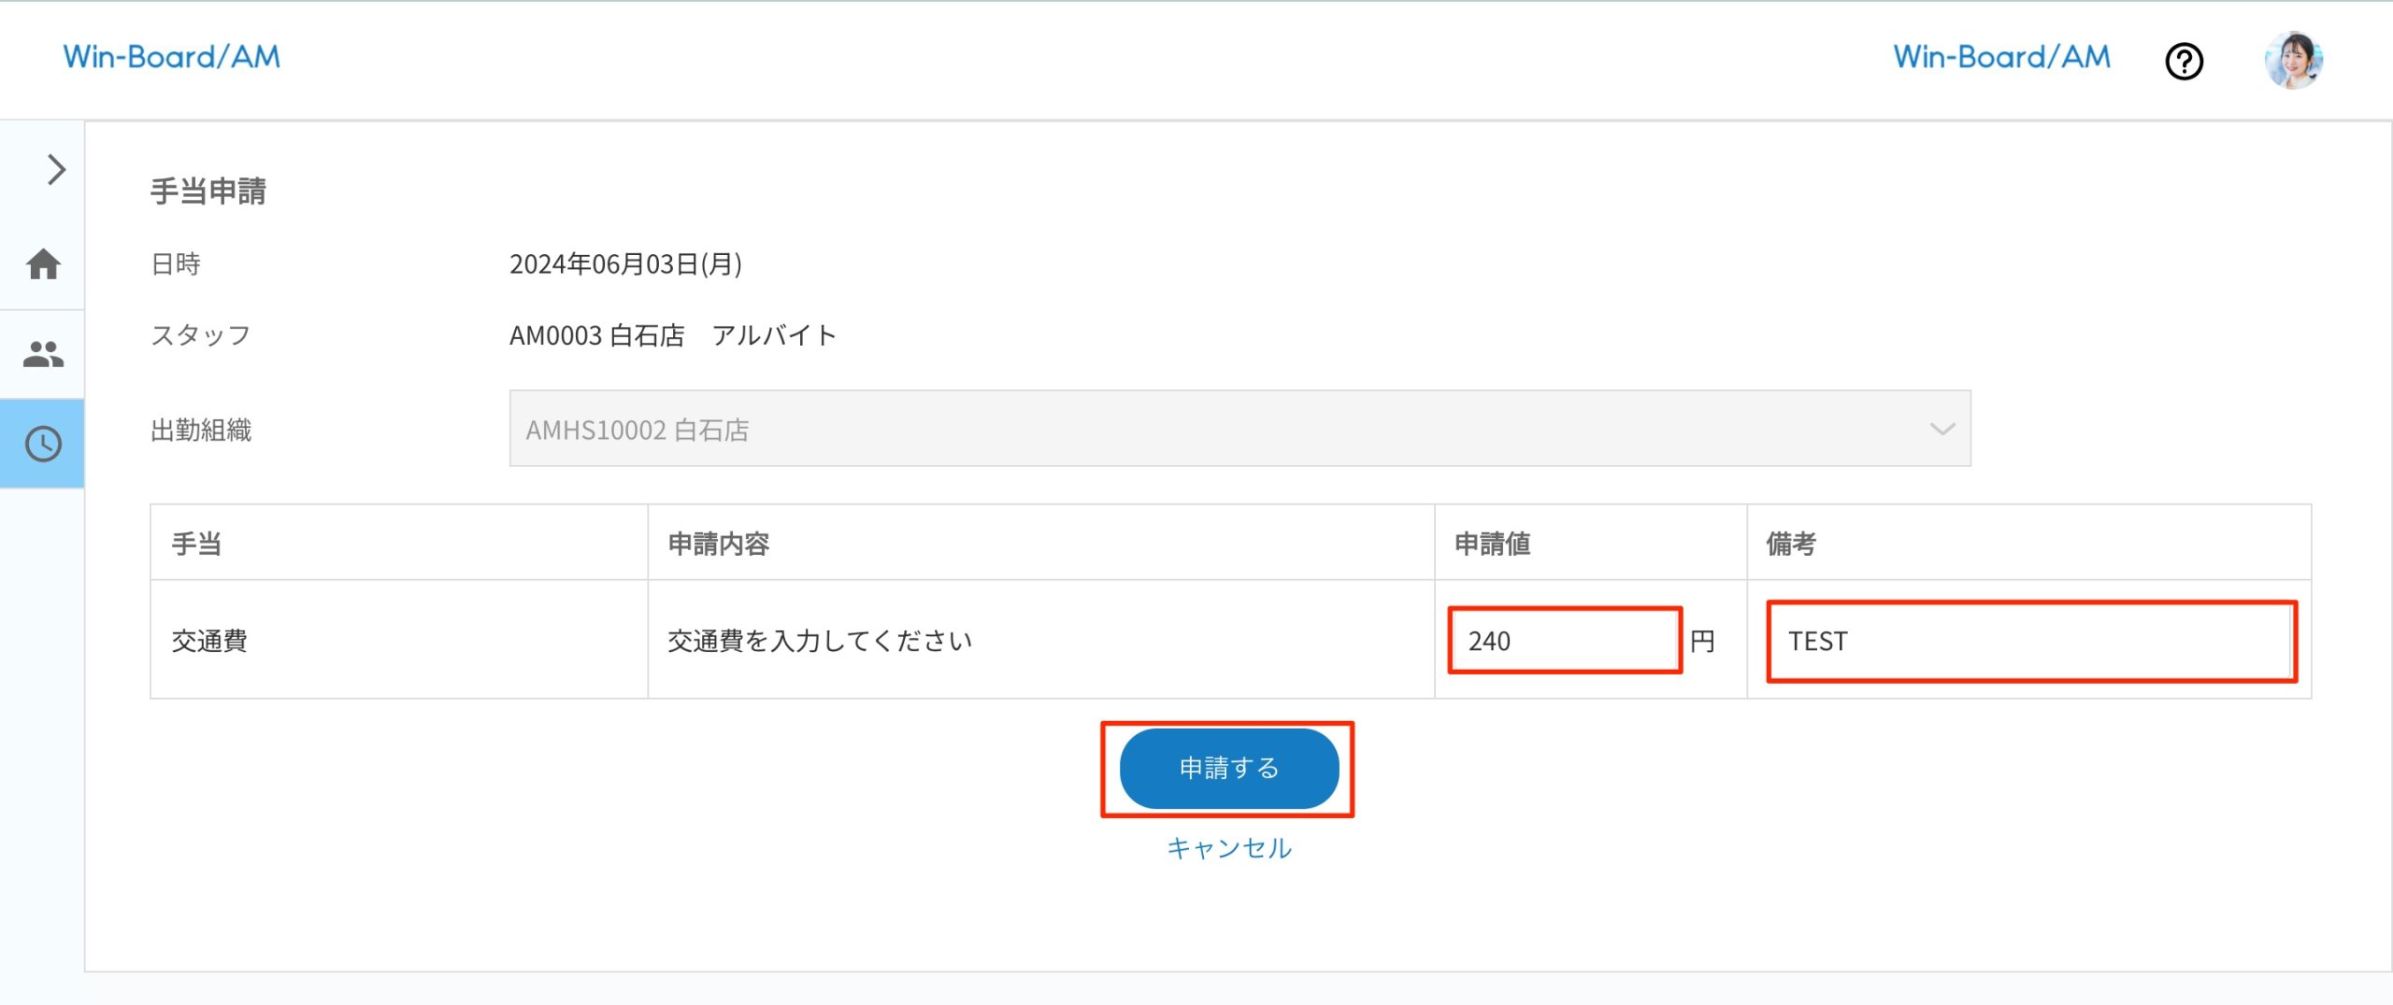This screenshot has width=2393, height=1005.
Task: Click Win-Board/AM in the top right header
Action: click(x=2002, y=58)
